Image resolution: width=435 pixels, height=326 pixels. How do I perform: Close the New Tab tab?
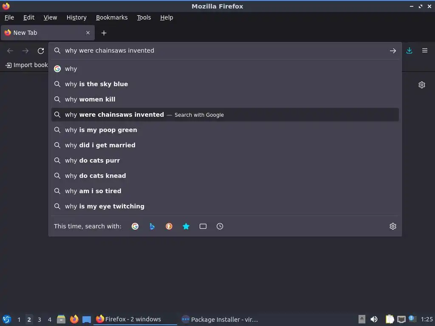(x=88, y=33)
